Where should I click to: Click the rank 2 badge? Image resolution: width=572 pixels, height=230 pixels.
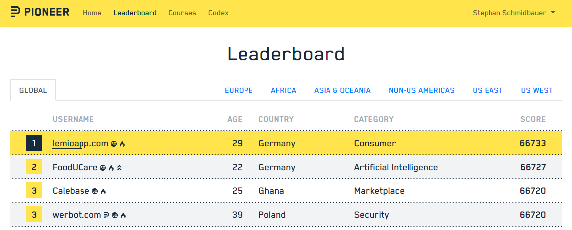(x=34, y=167)
